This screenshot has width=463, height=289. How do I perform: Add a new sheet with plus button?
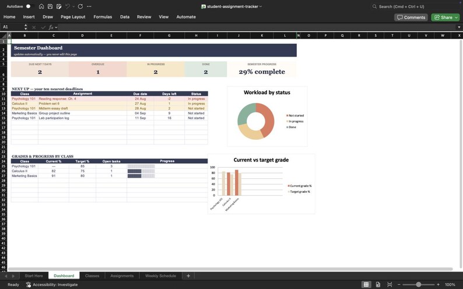[188, 276]
